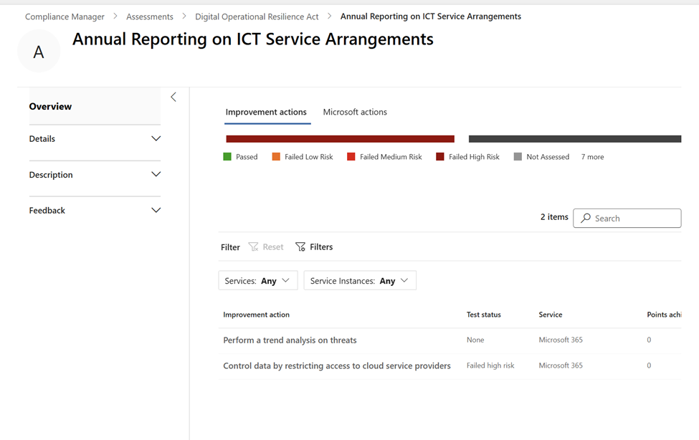Click the Filters funnel icon
Image resolution: width=699 pixels, height=440 pixels.
point(300,247)
